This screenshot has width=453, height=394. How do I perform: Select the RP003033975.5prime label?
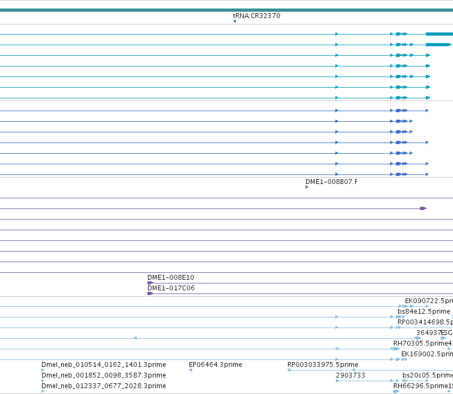[x=323, y=365]
